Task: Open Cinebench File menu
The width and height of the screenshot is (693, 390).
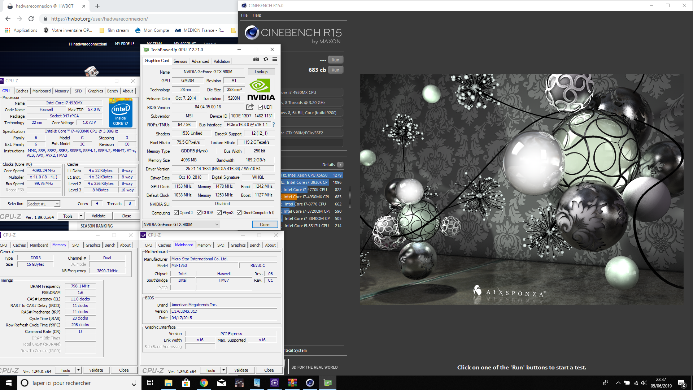Action: coord(244,15)
